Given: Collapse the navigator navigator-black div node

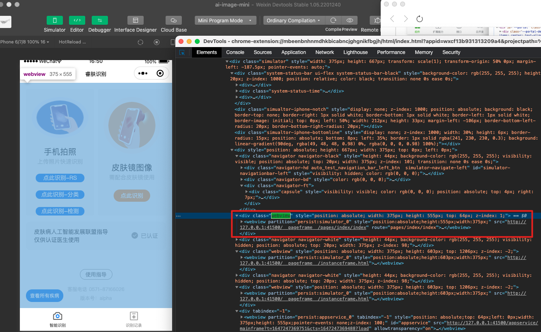Looking at the screenshot, I should point(237,156).
